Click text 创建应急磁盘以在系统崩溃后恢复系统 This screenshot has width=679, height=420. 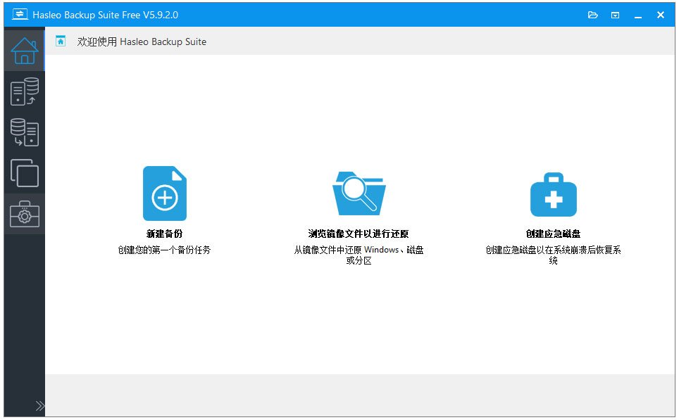(x=554, y=255)
